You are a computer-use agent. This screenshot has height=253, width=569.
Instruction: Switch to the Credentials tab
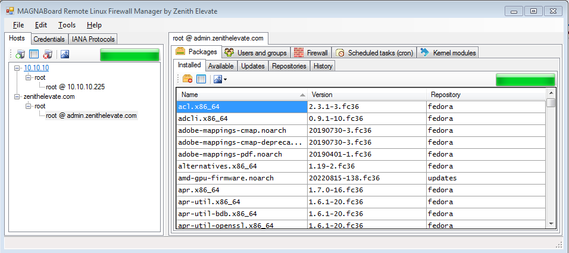(49, 39)
